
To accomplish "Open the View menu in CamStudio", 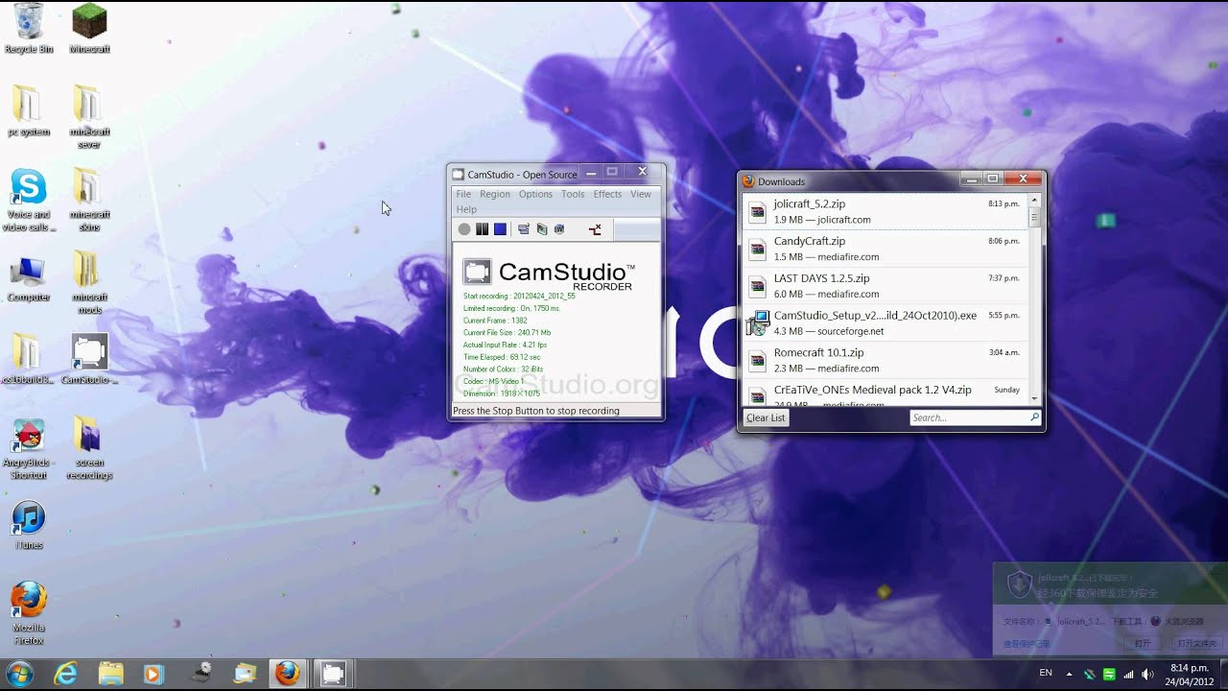I will click(x=641, y=194).
